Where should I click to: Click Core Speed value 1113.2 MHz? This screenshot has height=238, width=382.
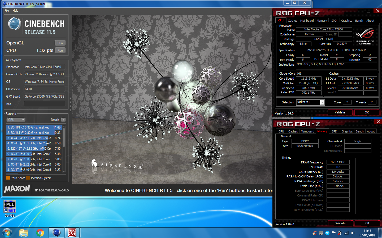(x=309, y=79)
